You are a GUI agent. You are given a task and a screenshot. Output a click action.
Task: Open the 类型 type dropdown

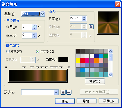tap(43, 14)
